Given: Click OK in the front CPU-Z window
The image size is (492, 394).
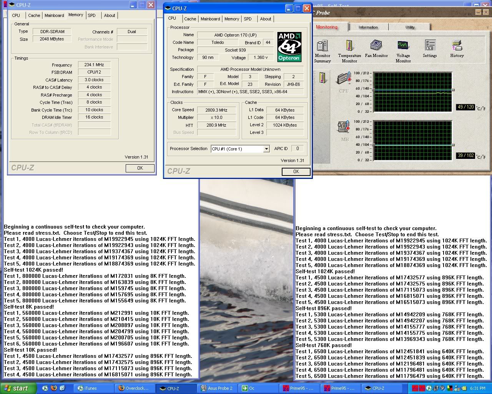Looking at the screenshot, I should click(296, 172).
